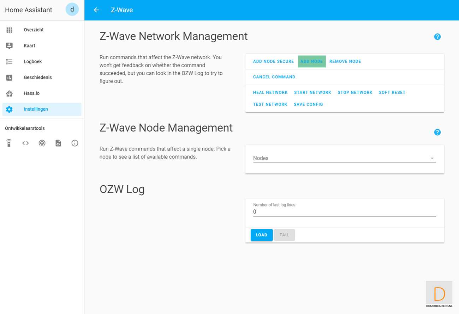Viewport: 459px width, 314px height.
Task: Click the Z-Wave header title
Action: pos(122,10)
